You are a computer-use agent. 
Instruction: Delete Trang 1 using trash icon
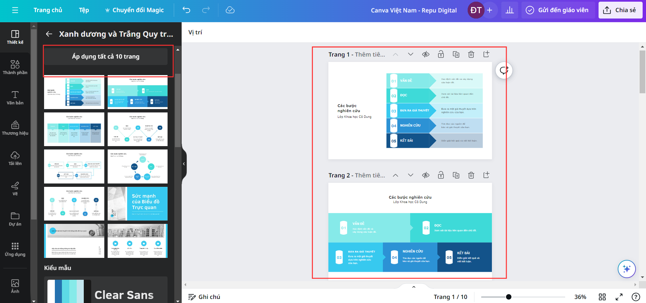471,54
